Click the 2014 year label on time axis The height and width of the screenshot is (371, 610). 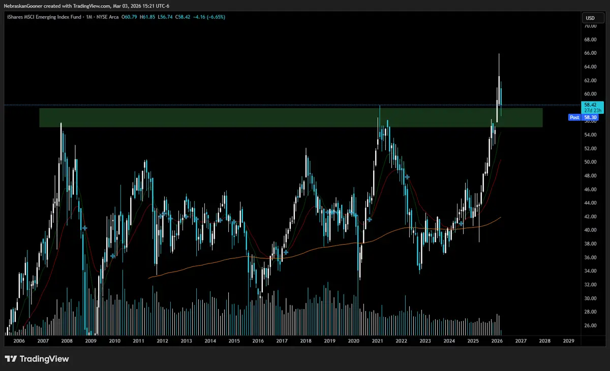tap(210, 342)
